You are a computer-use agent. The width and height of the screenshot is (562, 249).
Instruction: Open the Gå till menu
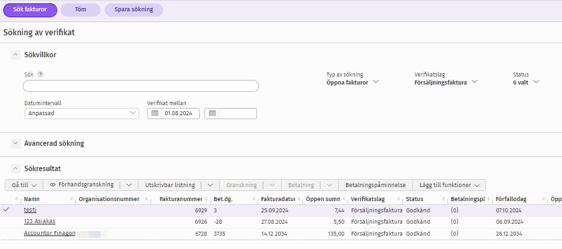click(24, 185)
